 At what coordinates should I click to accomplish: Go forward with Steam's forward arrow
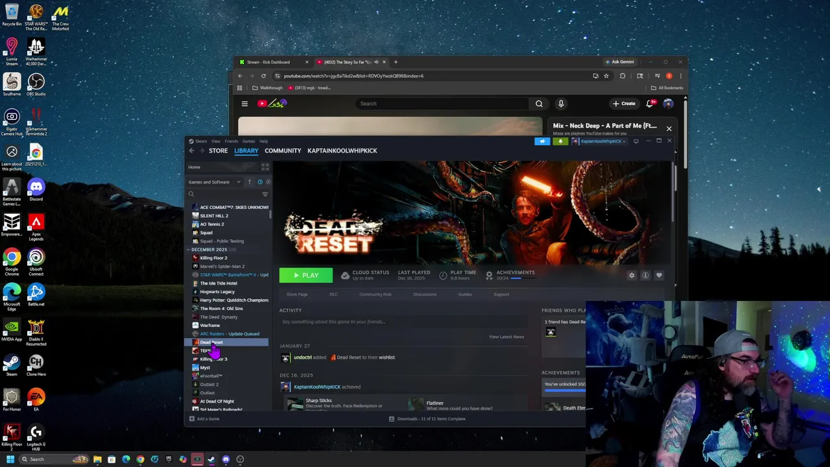tap(202, 150)
